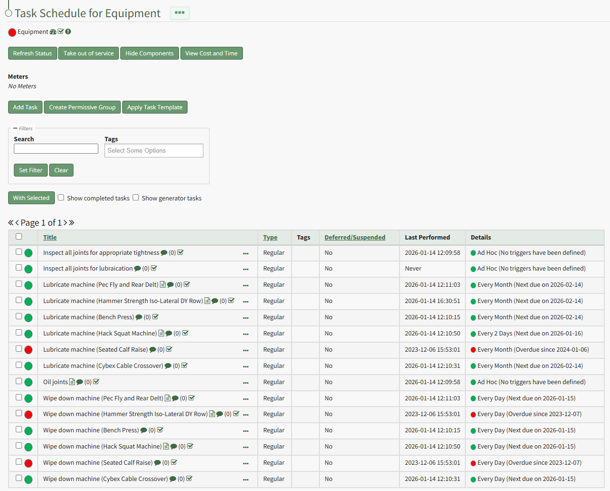Go to the last page with double-right arrows

coord(72,223)
